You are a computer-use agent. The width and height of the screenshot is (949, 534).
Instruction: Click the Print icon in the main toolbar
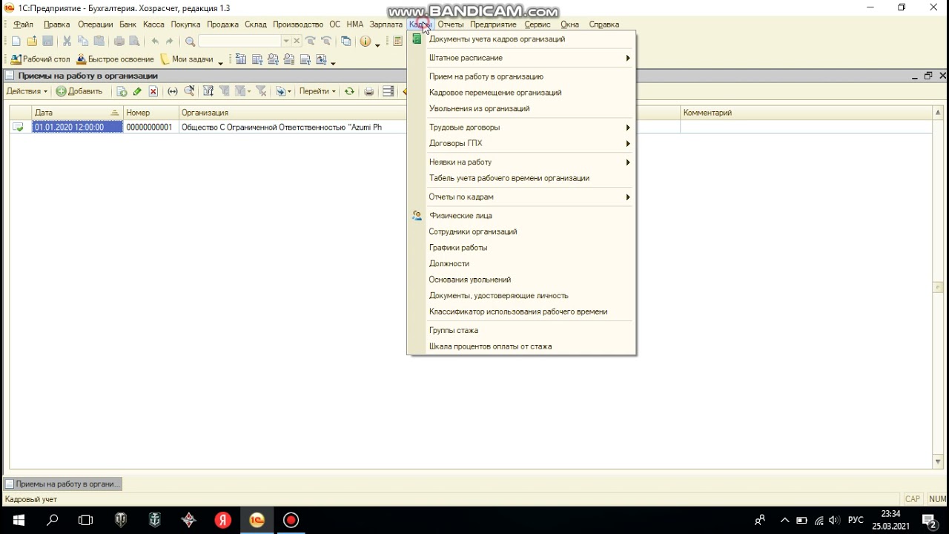(x=119, y=42)
